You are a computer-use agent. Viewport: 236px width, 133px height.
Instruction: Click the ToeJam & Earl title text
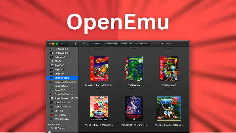99,85
